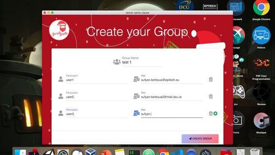Launch Atom editor from the dock
This screenshot has width=275, height=155.
148,152
